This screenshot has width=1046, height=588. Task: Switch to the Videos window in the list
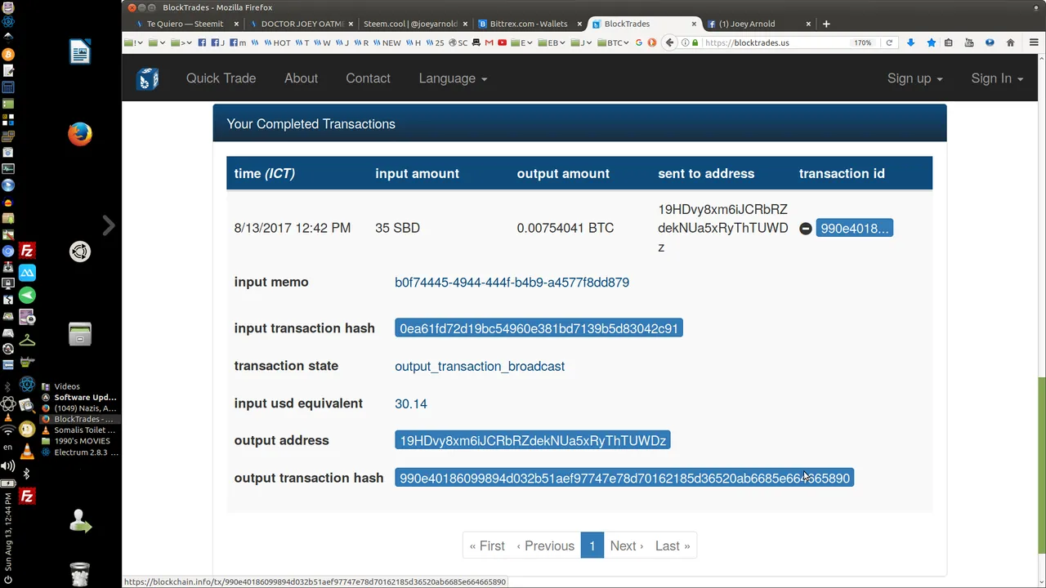pyautogui.click(x=80, y=387)
